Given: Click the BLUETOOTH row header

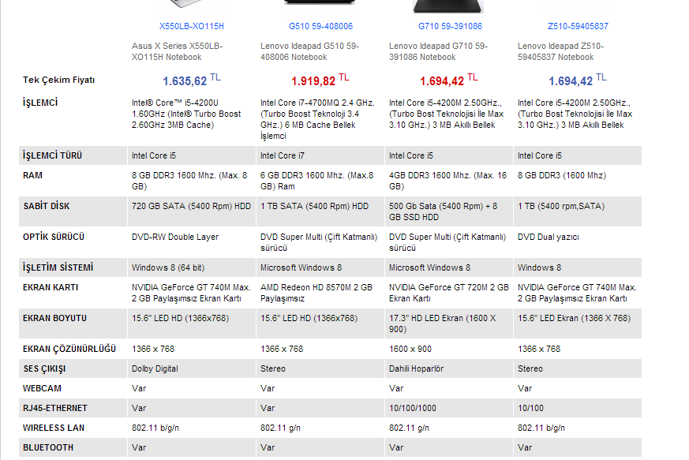Looking at the screenshot, I should (x=47, y=447).
